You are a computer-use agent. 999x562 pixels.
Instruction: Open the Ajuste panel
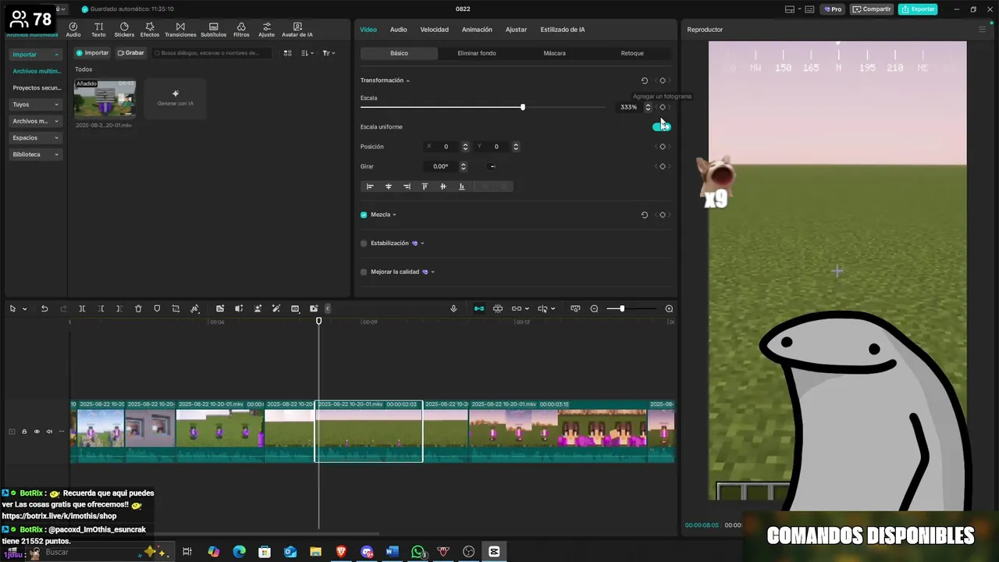click(267, 30)
